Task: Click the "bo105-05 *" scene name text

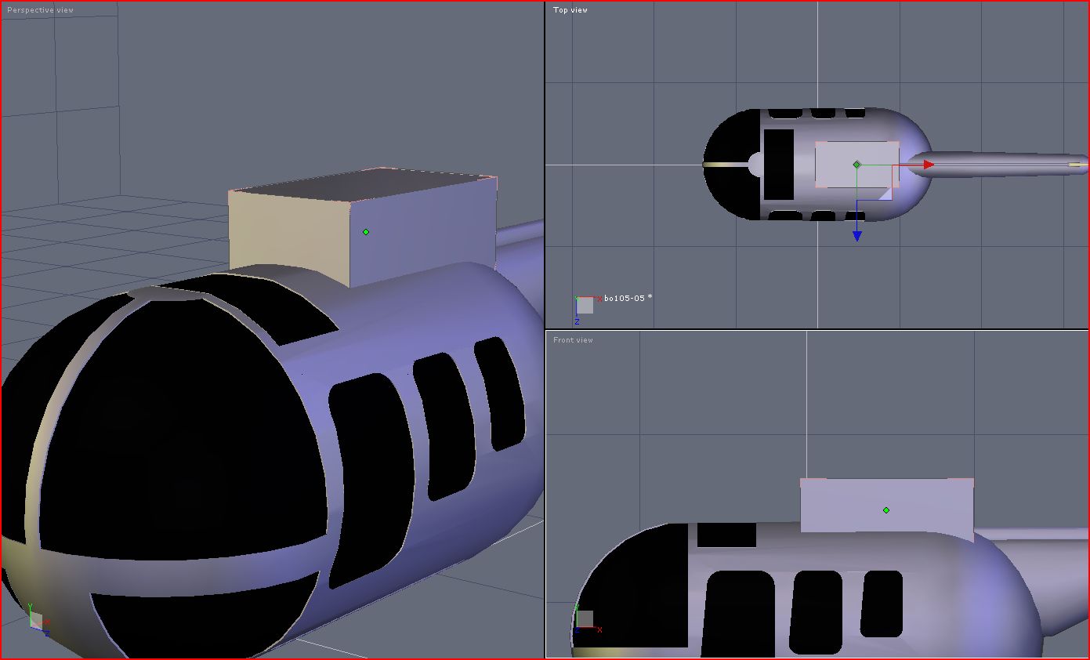Action: pos(628,298)
